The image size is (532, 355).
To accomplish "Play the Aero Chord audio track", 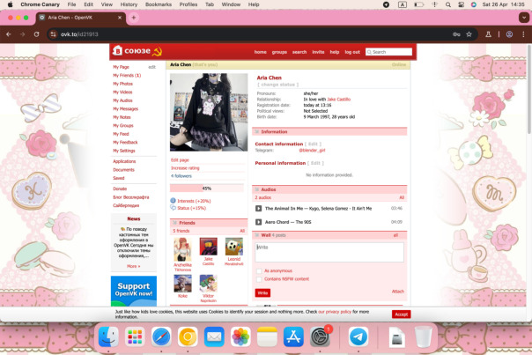I will click(x=259, y=222).
